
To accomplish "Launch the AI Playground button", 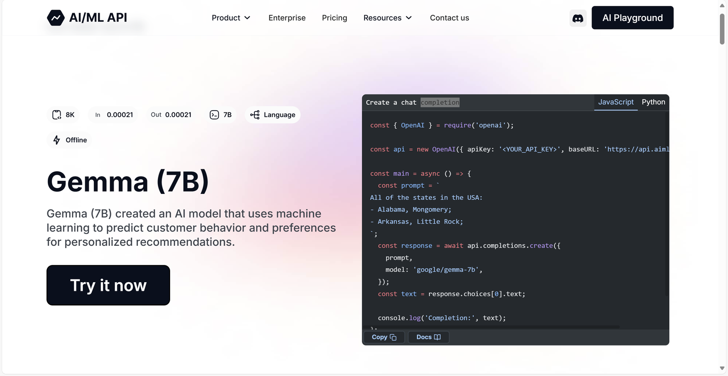I will 632,18.
